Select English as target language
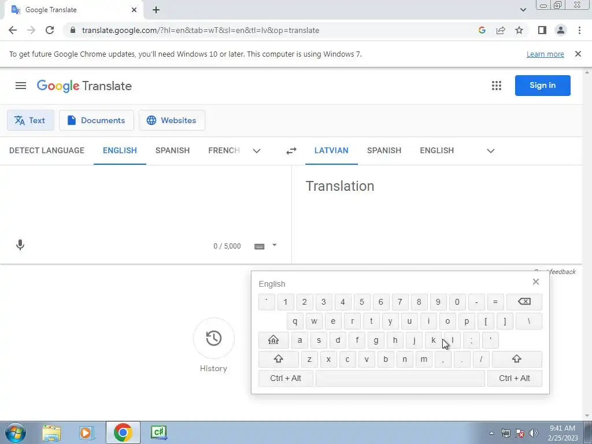This screenshot has width=592, height=444. coord(437,151)
